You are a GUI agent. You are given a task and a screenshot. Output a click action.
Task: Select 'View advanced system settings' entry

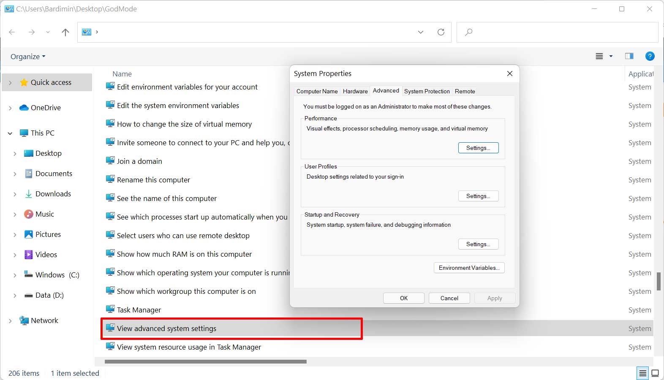pyautogui.click(x=166, y=328)
